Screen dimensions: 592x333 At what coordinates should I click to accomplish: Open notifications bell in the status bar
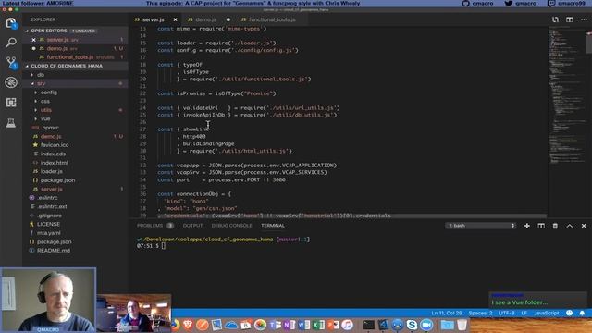click(582, 313)
